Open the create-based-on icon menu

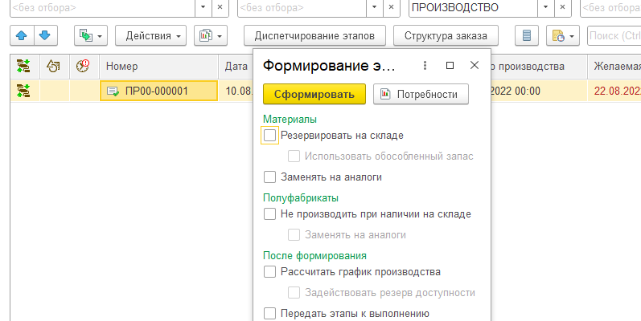click(91, 36)
